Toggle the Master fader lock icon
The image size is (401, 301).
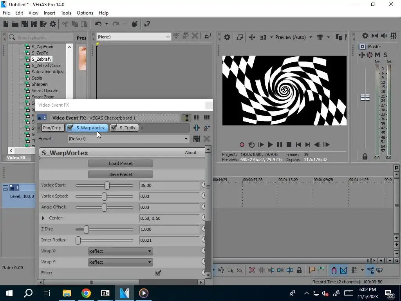(365, 157)
